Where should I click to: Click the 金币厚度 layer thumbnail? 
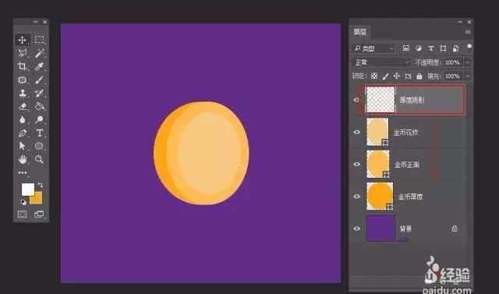(380, 197)
